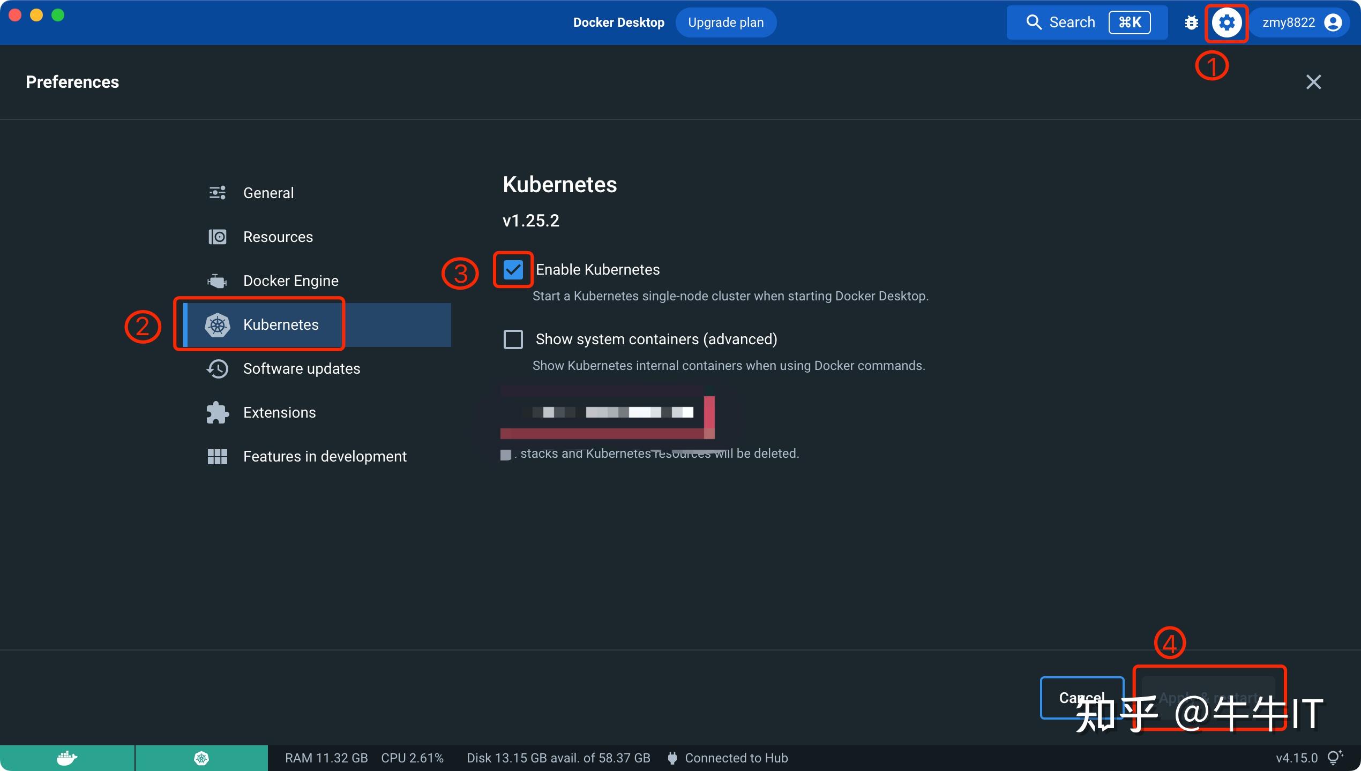Viewport: 1361px width, 771px height.
Task: Open Software updates settings
Action: point(302,368)
